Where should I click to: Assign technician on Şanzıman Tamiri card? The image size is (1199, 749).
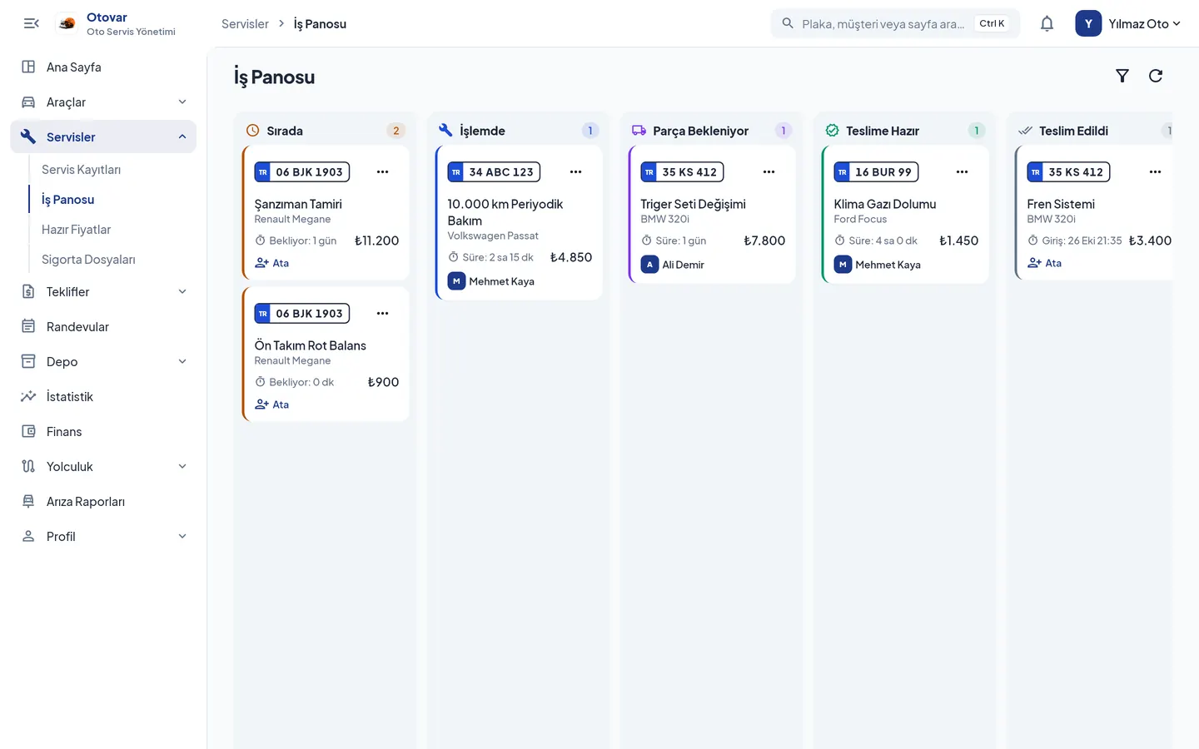coord(272,263)
